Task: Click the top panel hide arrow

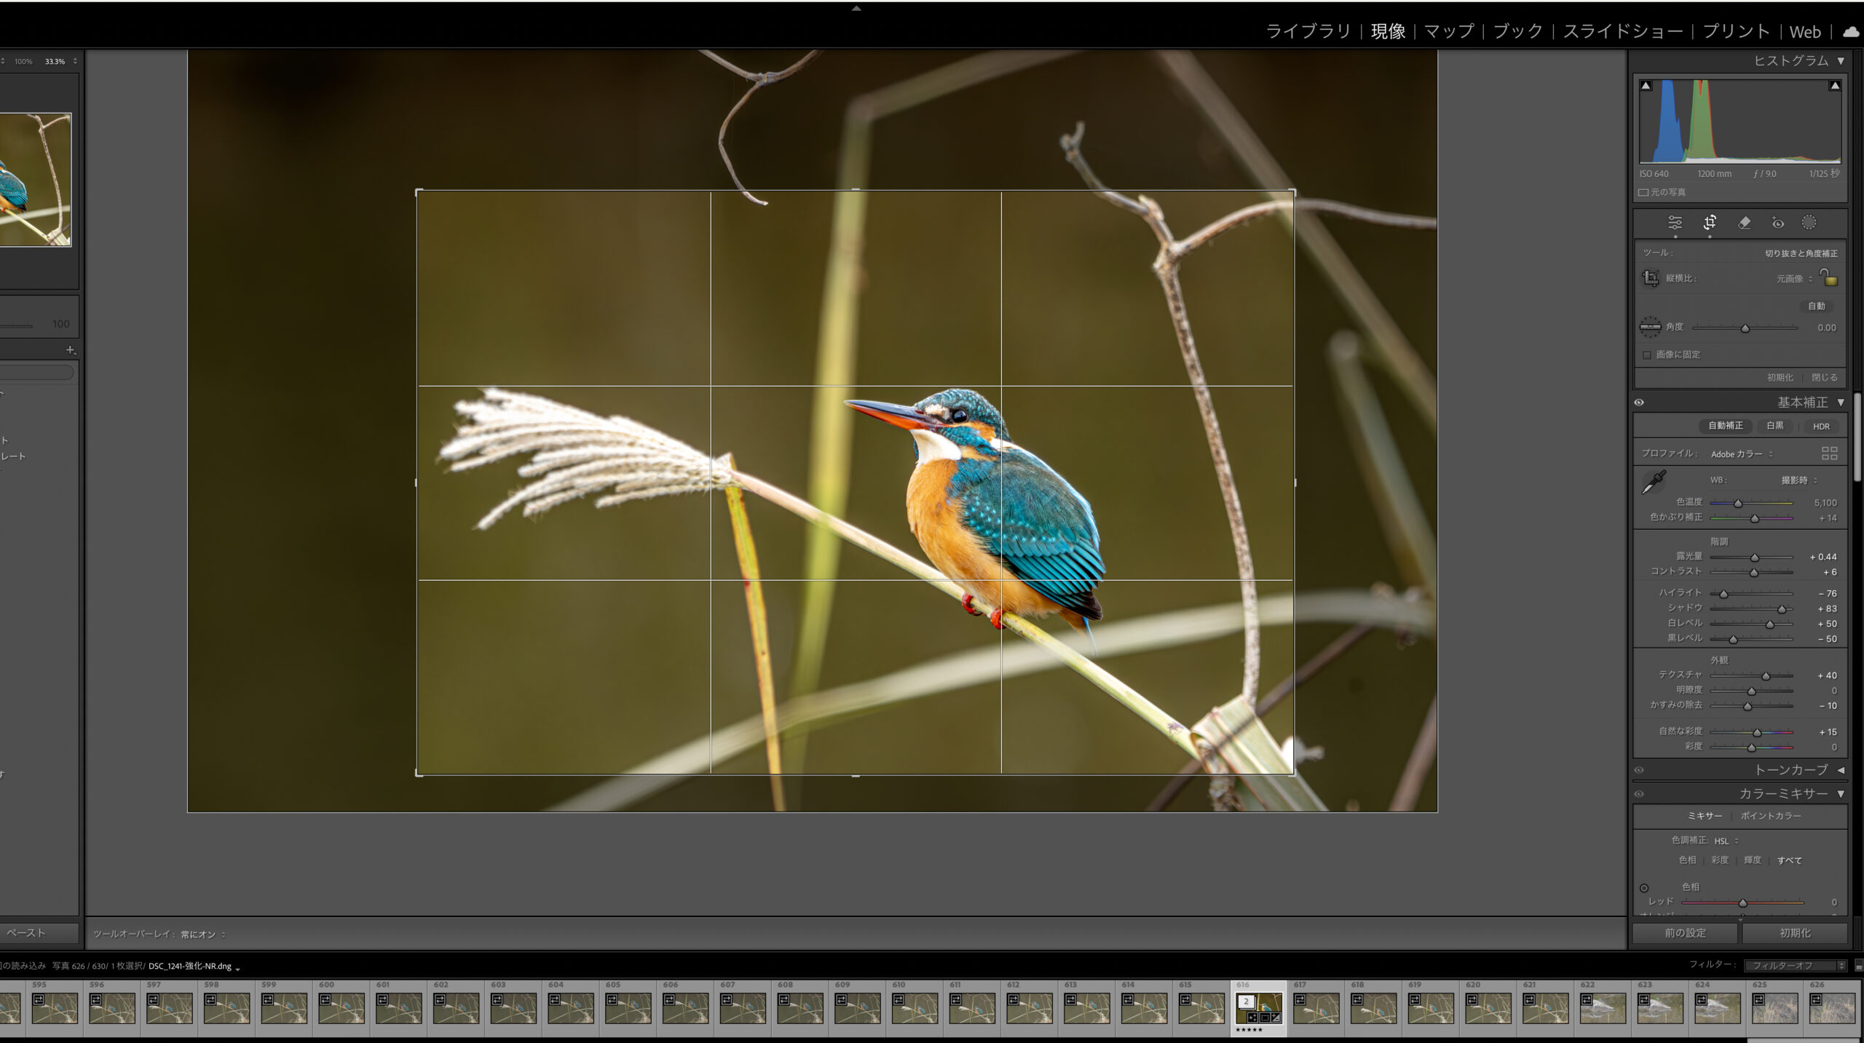Action: [856, 9]
